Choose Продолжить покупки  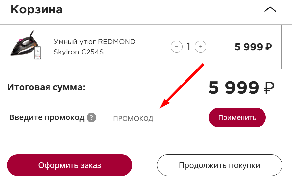[219, 165]
